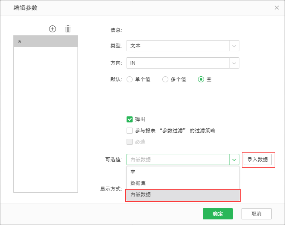Click inside the 可选值 text field
This screenshot has height=225, width=285.
pyautogui.click(x=177, y=159)
